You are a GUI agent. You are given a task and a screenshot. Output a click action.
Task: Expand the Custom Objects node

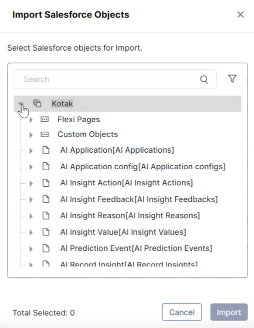tap(31, 135)
